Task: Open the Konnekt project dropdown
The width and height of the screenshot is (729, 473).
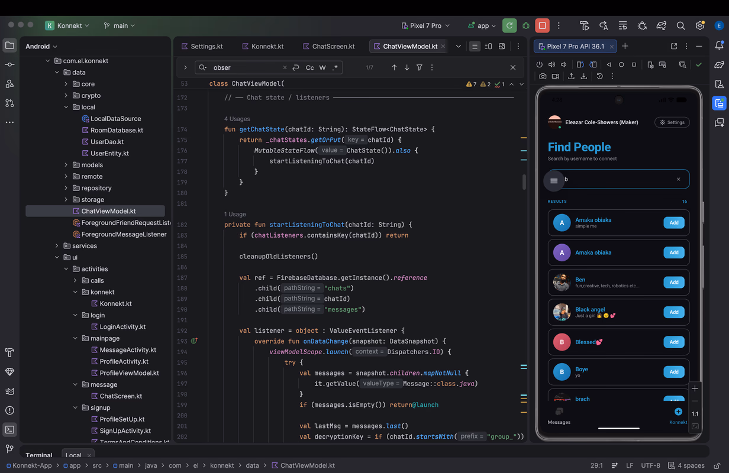Action: pyautogui.click(x=67, y=25)
